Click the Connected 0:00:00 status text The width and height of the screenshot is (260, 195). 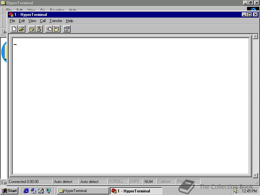(24, 182)
